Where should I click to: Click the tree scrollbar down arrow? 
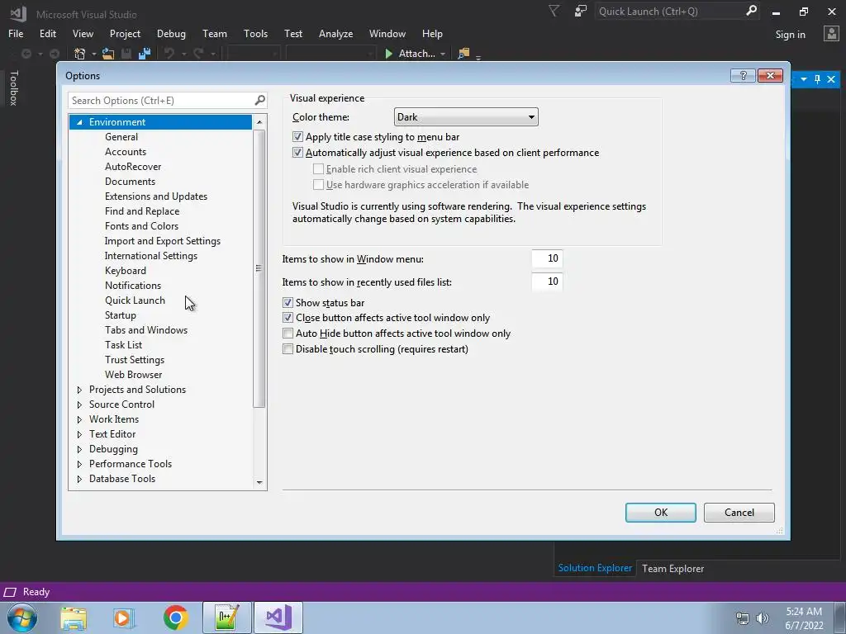coord(259,482)
